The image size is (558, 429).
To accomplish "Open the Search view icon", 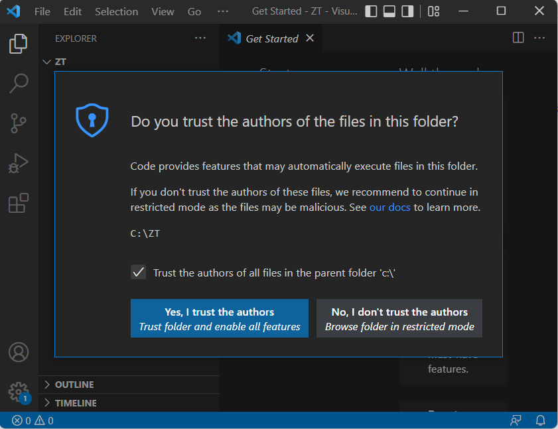I will pyautogui.click(x=19, y=84).
